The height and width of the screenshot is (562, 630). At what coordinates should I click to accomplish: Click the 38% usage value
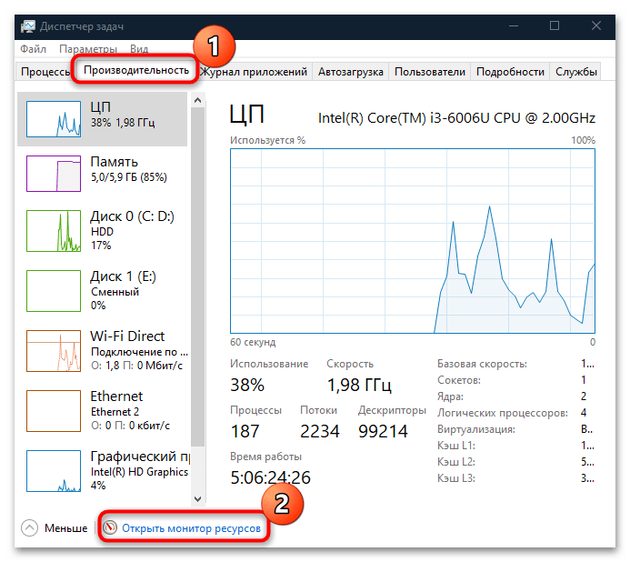[x=247, y=385]
